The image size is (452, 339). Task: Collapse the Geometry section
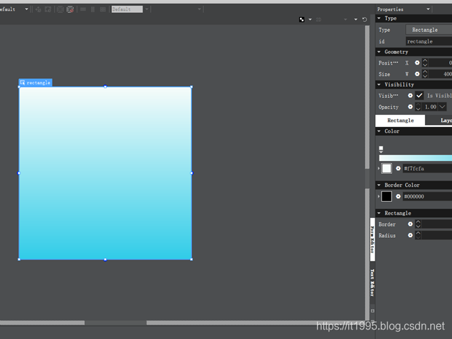tap(379, 52)
